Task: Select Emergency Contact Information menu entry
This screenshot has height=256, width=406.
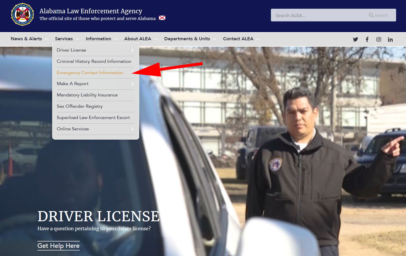Action: pyautogui.click(x=90, y=73)
